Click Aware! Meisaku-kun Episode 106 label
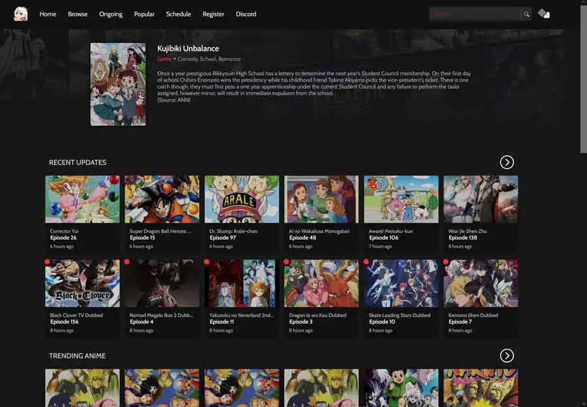The width and height of the screenshot is (587, 407). point(384,238)
